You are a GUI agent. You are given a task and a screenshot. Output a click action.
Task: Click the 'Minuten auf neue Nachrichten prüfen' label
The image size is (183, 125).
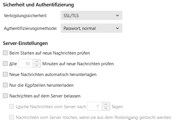click(x=78, y=64)
